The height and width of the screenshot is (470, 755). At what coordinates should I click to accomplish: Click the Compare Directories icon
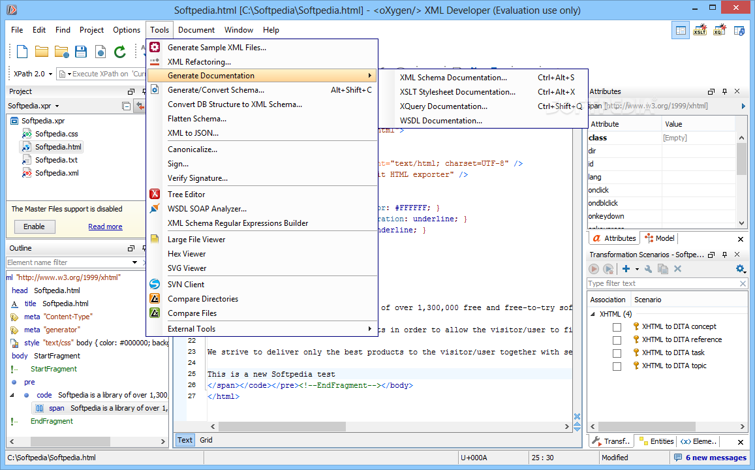tap(155, 298)
